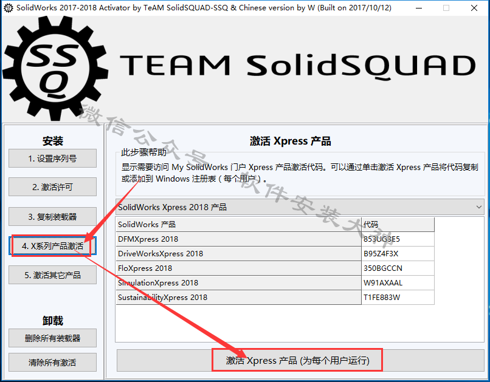Click the 卸载 section heading

tap(52, 321)
